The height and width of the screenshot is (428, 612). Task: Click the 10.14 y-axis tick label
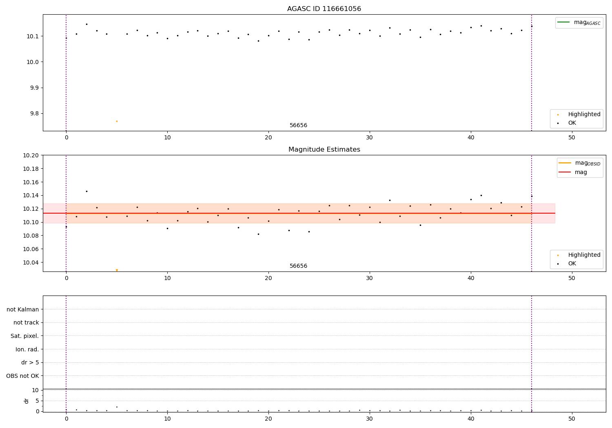(31, 196)
